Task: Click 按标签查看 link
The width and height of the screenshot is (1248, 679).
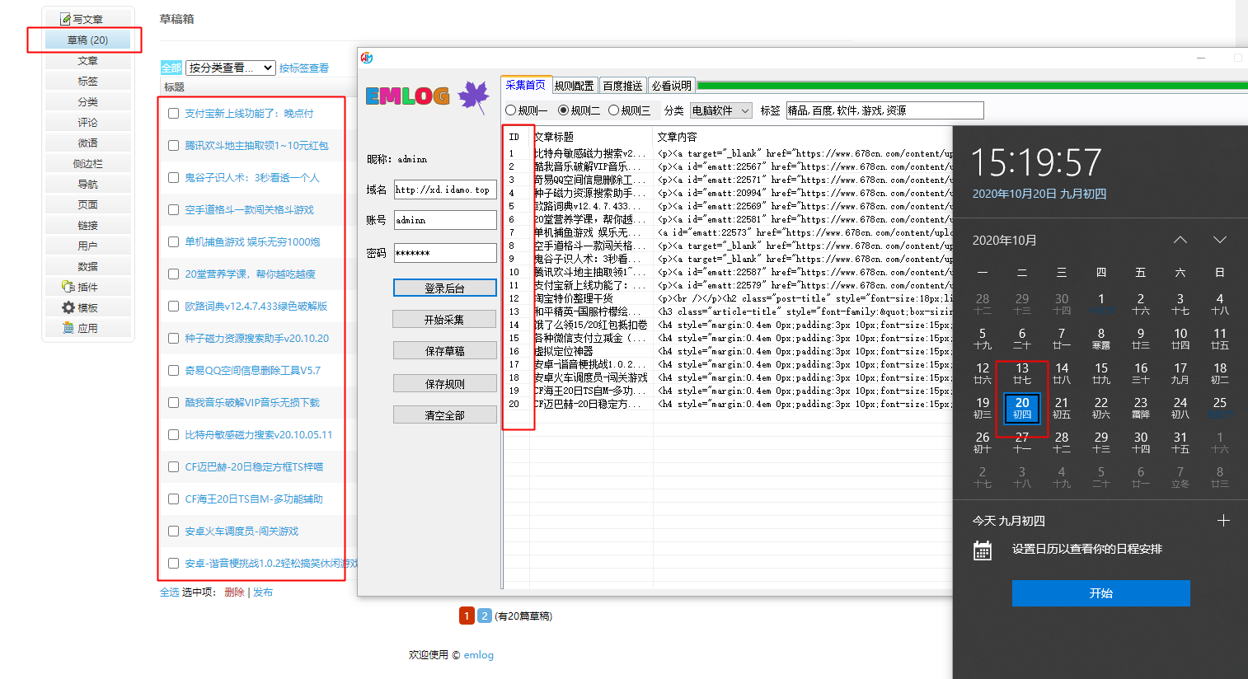Action: tap(304, 68)
